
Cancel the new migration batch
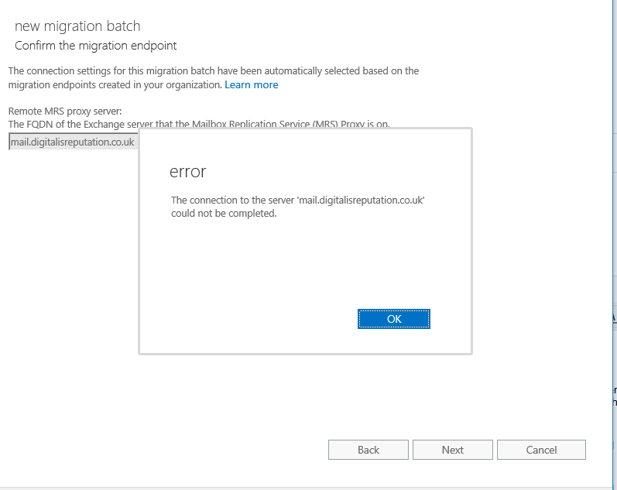tap(541, 450)
